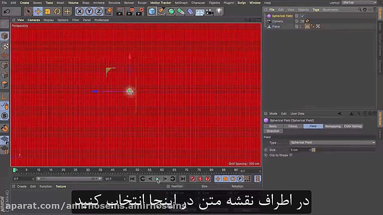
Task: Expand the Cameras menu in the viewport
Action: tap(34, 20)
